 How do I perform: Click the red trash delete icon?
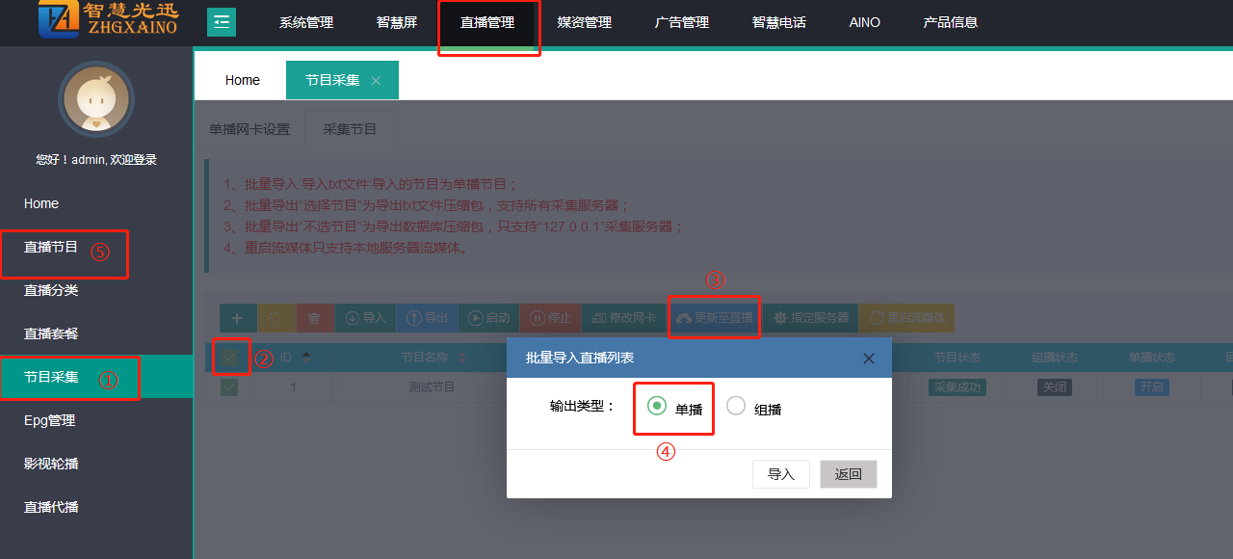pyautogui.click(x=315, y=318)
